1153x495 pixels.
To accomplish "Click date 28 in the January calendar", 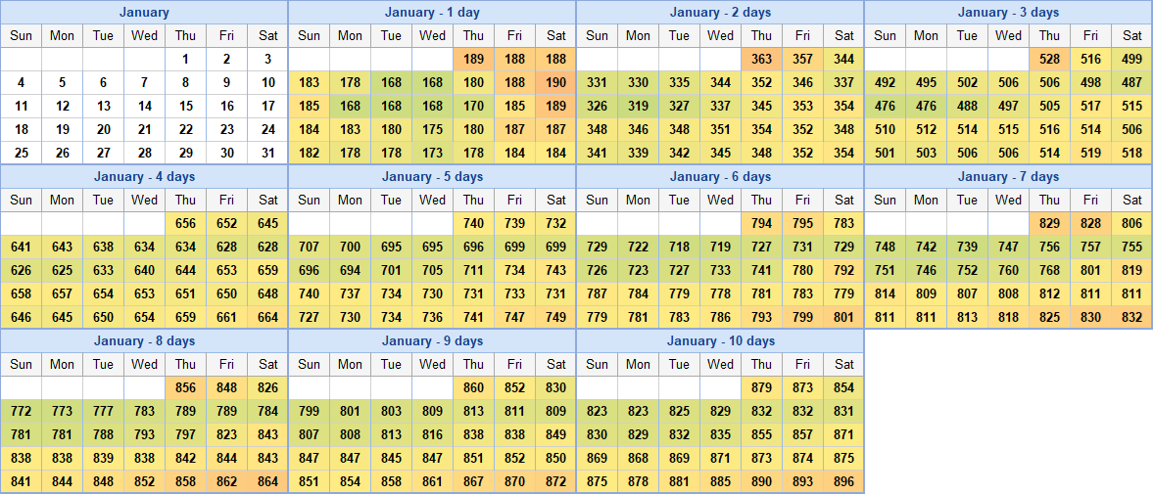I will 145,153.
